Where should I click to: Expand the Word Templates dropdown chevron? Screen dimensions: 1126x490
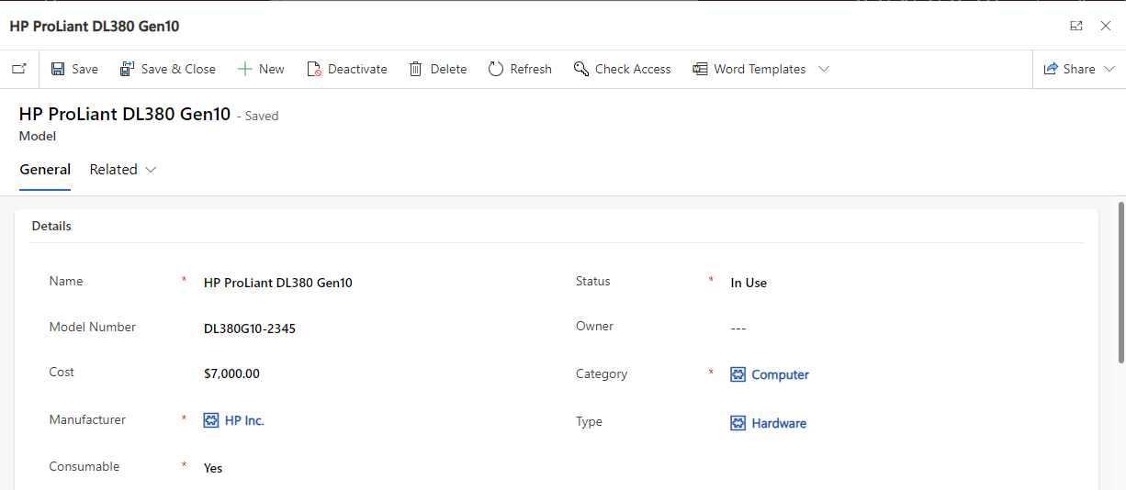[824, 69]
